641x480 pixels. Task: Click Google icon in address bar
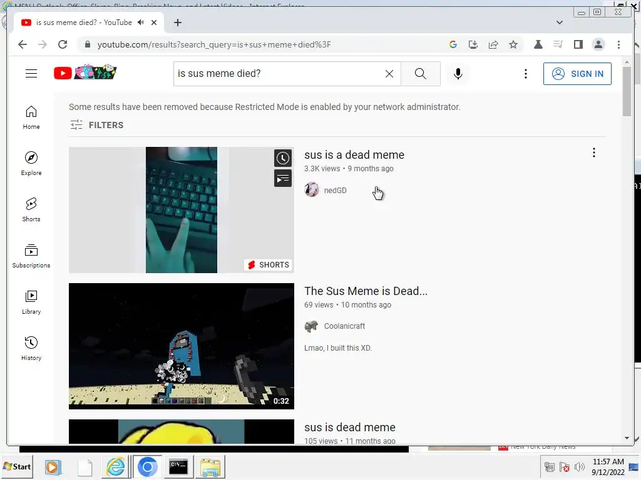point(453,44)
